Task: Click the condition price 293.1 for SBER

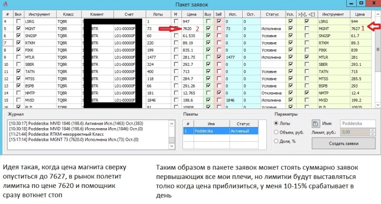Action: 361,64
